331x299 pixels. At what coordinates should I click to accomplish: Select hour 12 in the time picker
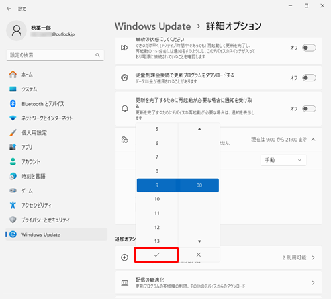(157, 227)
